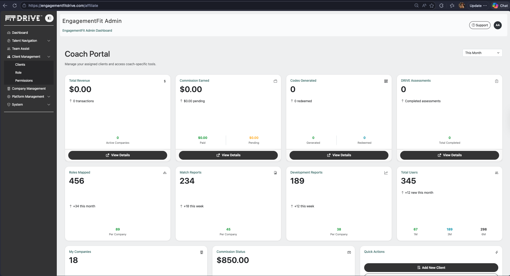The width and height of the screenshot is (510, 276).
Task: Click the '234' Match Reports value
Action: [x=187, y=181]
